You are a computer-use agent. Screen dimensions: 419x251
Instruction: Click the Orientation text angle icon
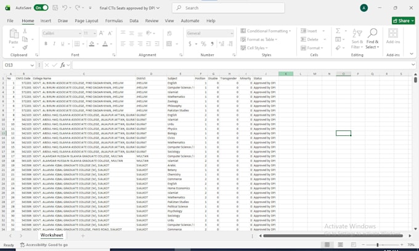tap(149, 33)
